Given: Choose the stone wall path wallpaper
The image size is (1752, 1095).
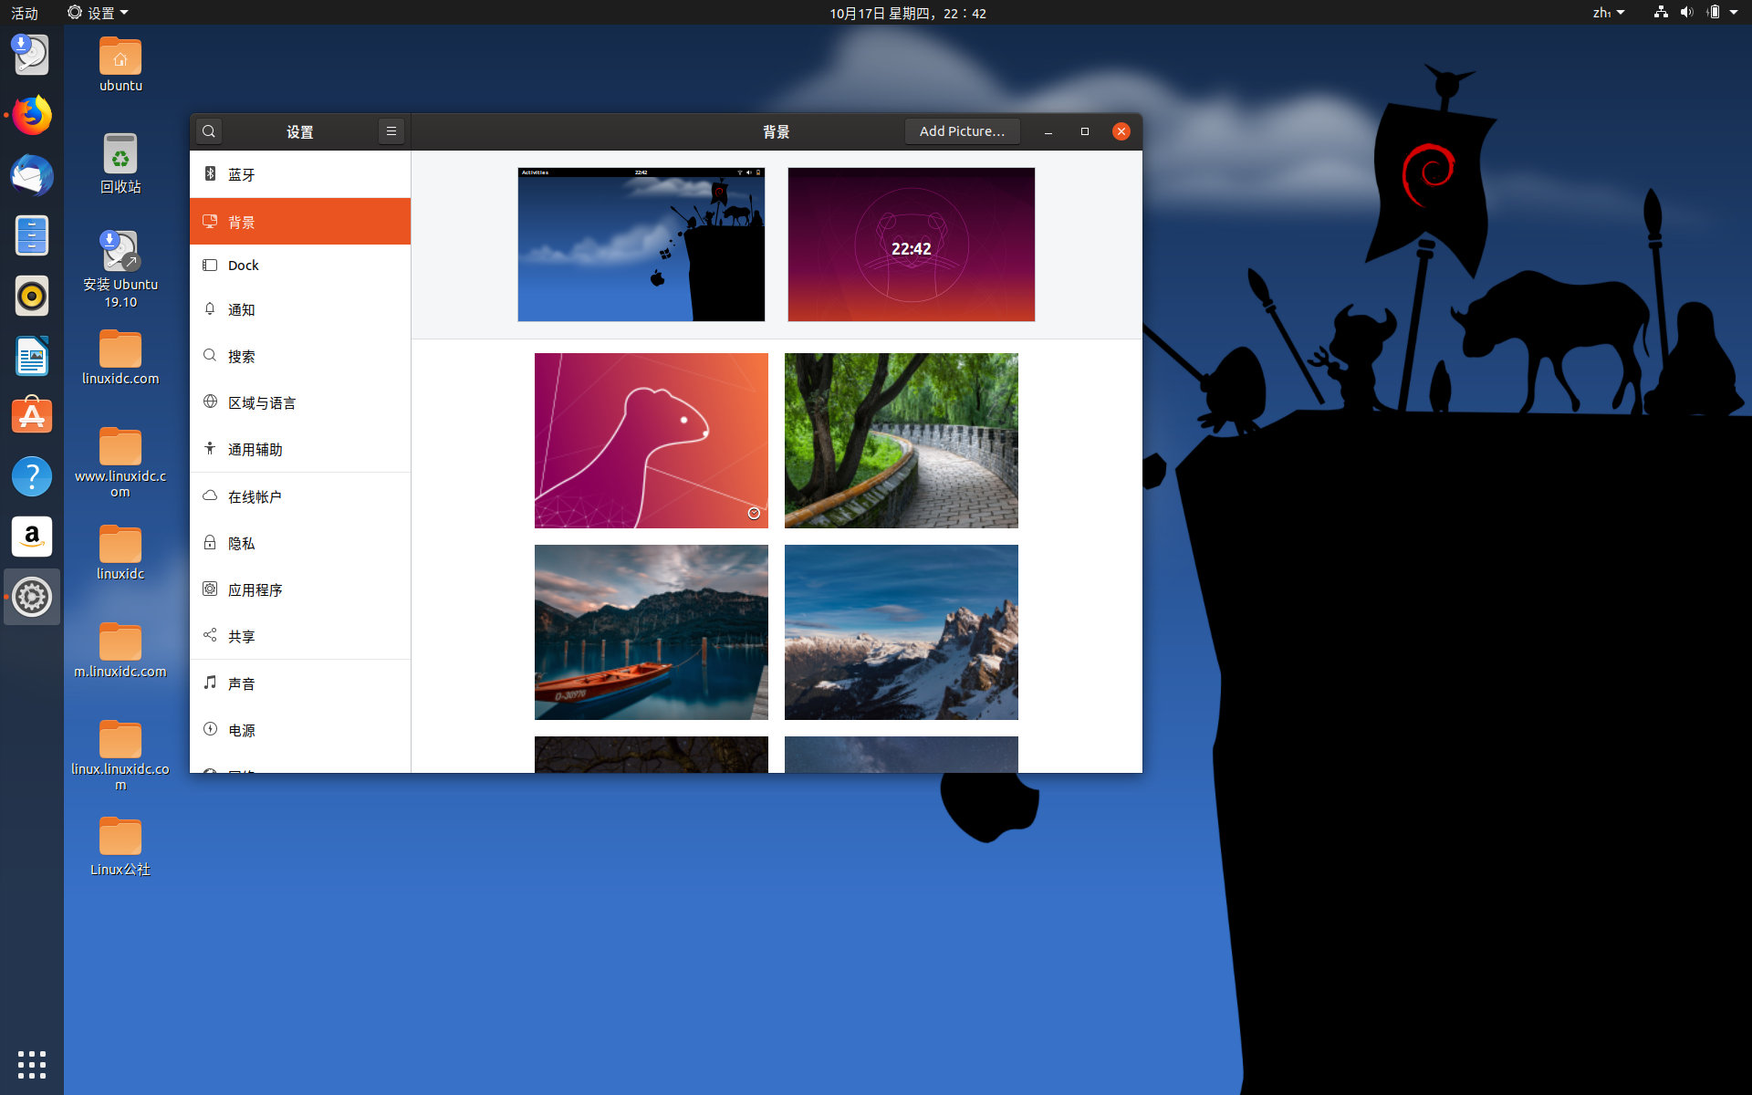Looking at the screenshot, I should 901,441.
